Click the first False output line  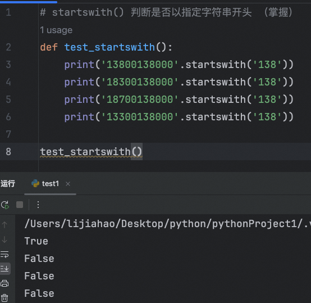[39, 259]
